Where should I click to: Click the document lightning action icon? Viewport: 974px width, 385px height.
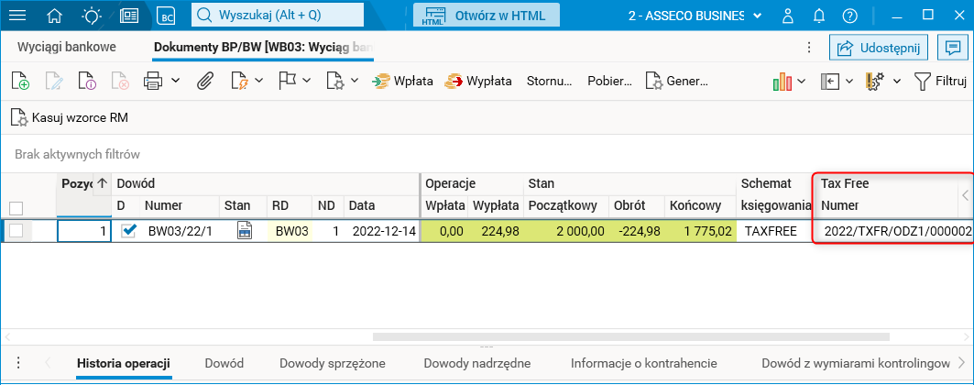click(240, 81)
